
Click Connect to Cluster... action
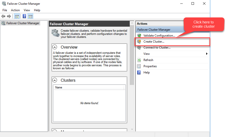(x=157, y=48)
